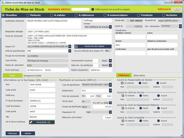
Task: Click the pin icon on Devis joints button
Action: [x=31, y=122]
